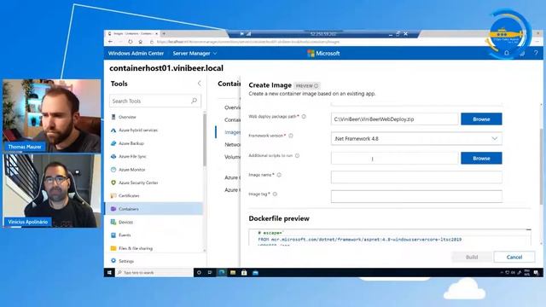This screenshot has width=546, height=307.
Task: Click Tools panel scrollbar
Action: (205, 139)
